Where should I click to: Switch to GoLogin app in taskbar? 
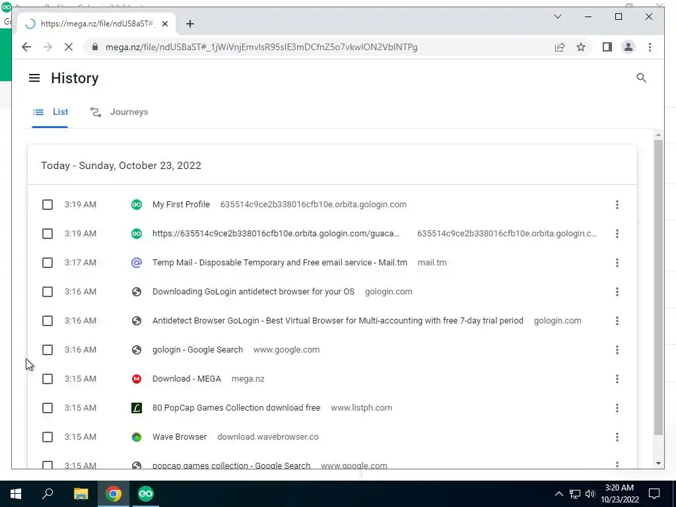point(146,494)
